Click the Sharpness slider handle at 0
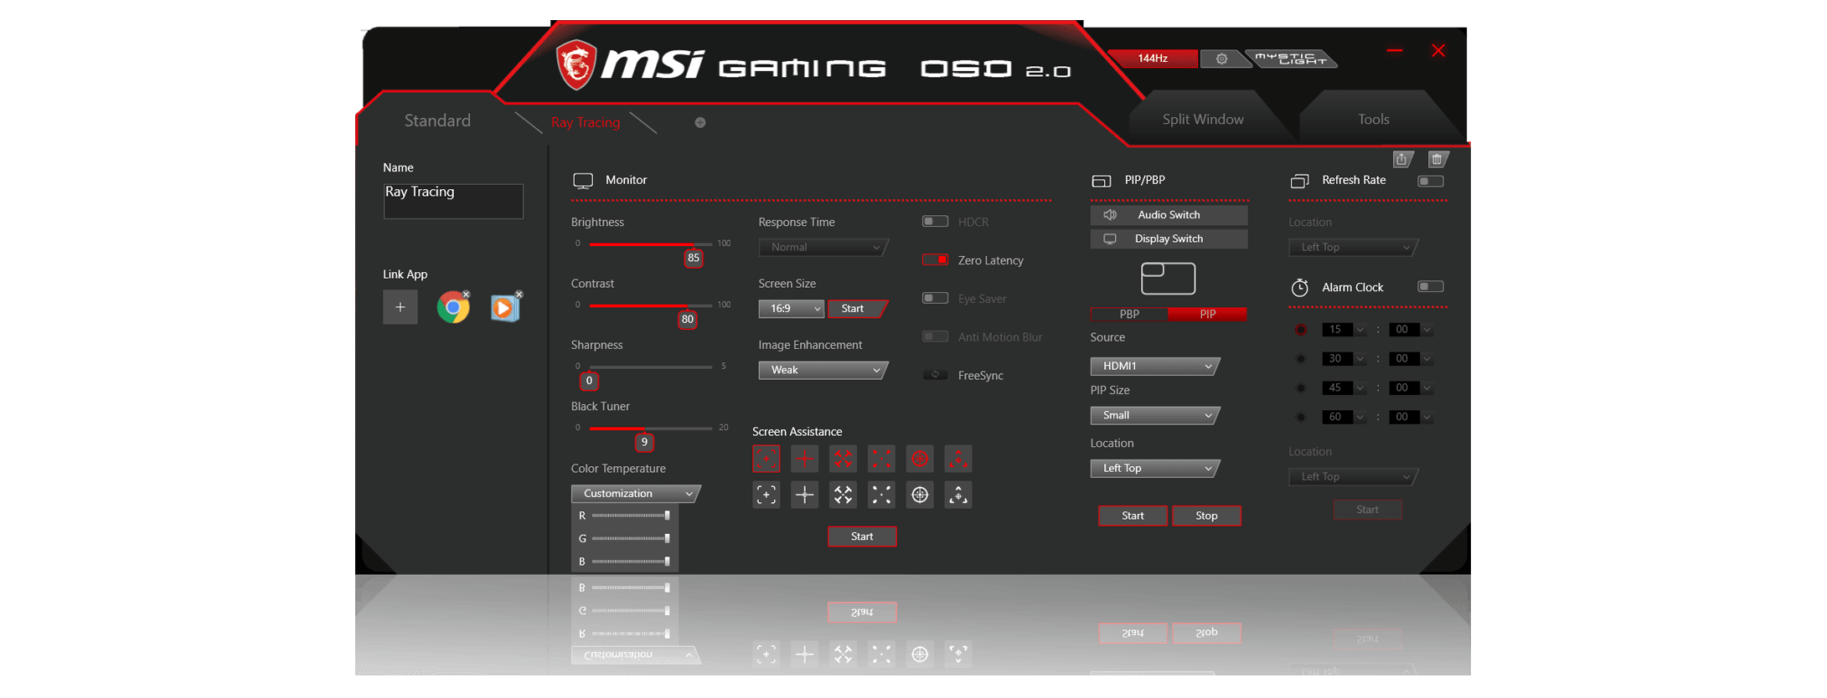1827x698 pixels. (x=589, y=381)
